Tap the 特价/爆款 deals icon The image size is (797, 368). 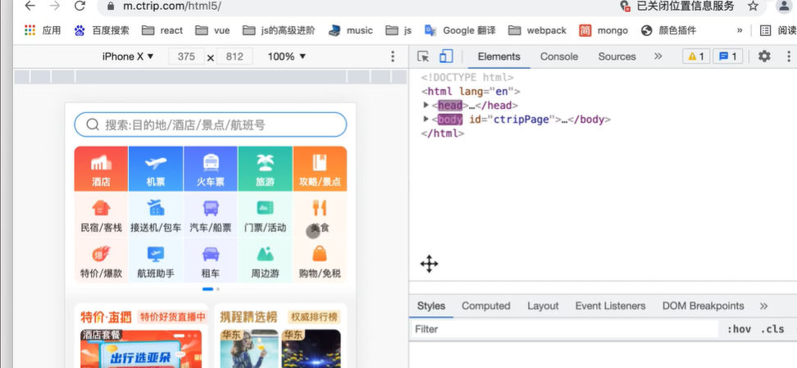[x=101, y=261]
